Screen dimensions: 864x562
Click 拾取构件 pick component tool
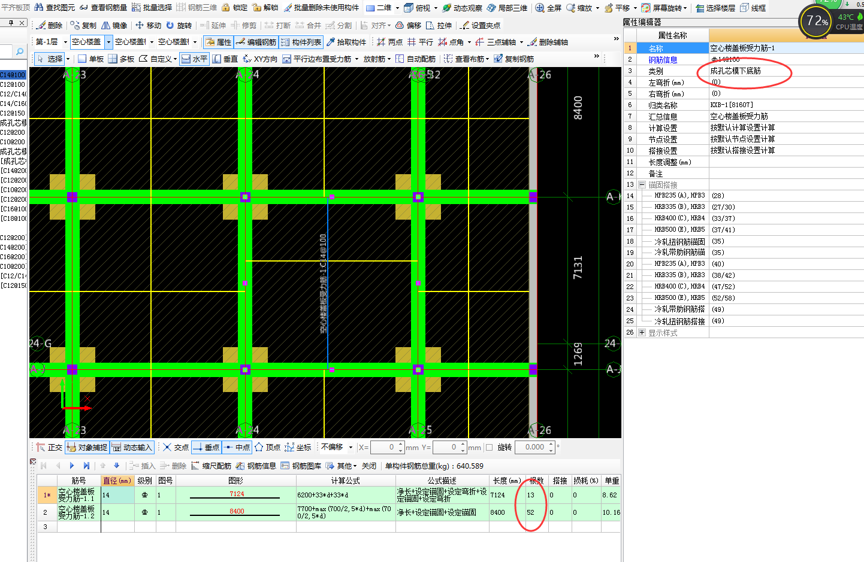pos(346,42)
